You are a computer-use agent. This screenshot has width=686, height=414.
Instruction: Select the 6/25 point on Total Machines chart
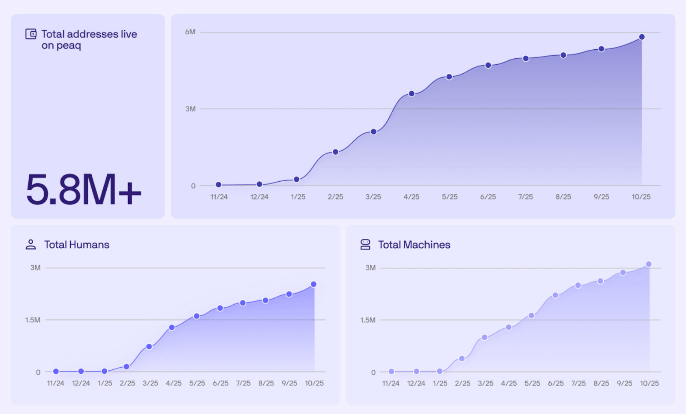point(555,295)
